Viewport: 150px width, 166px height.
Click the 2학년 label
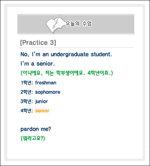pyautogui.click(x=27, y=92)
